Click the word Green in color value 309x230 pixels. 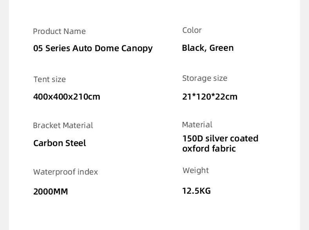coord(221,48)
